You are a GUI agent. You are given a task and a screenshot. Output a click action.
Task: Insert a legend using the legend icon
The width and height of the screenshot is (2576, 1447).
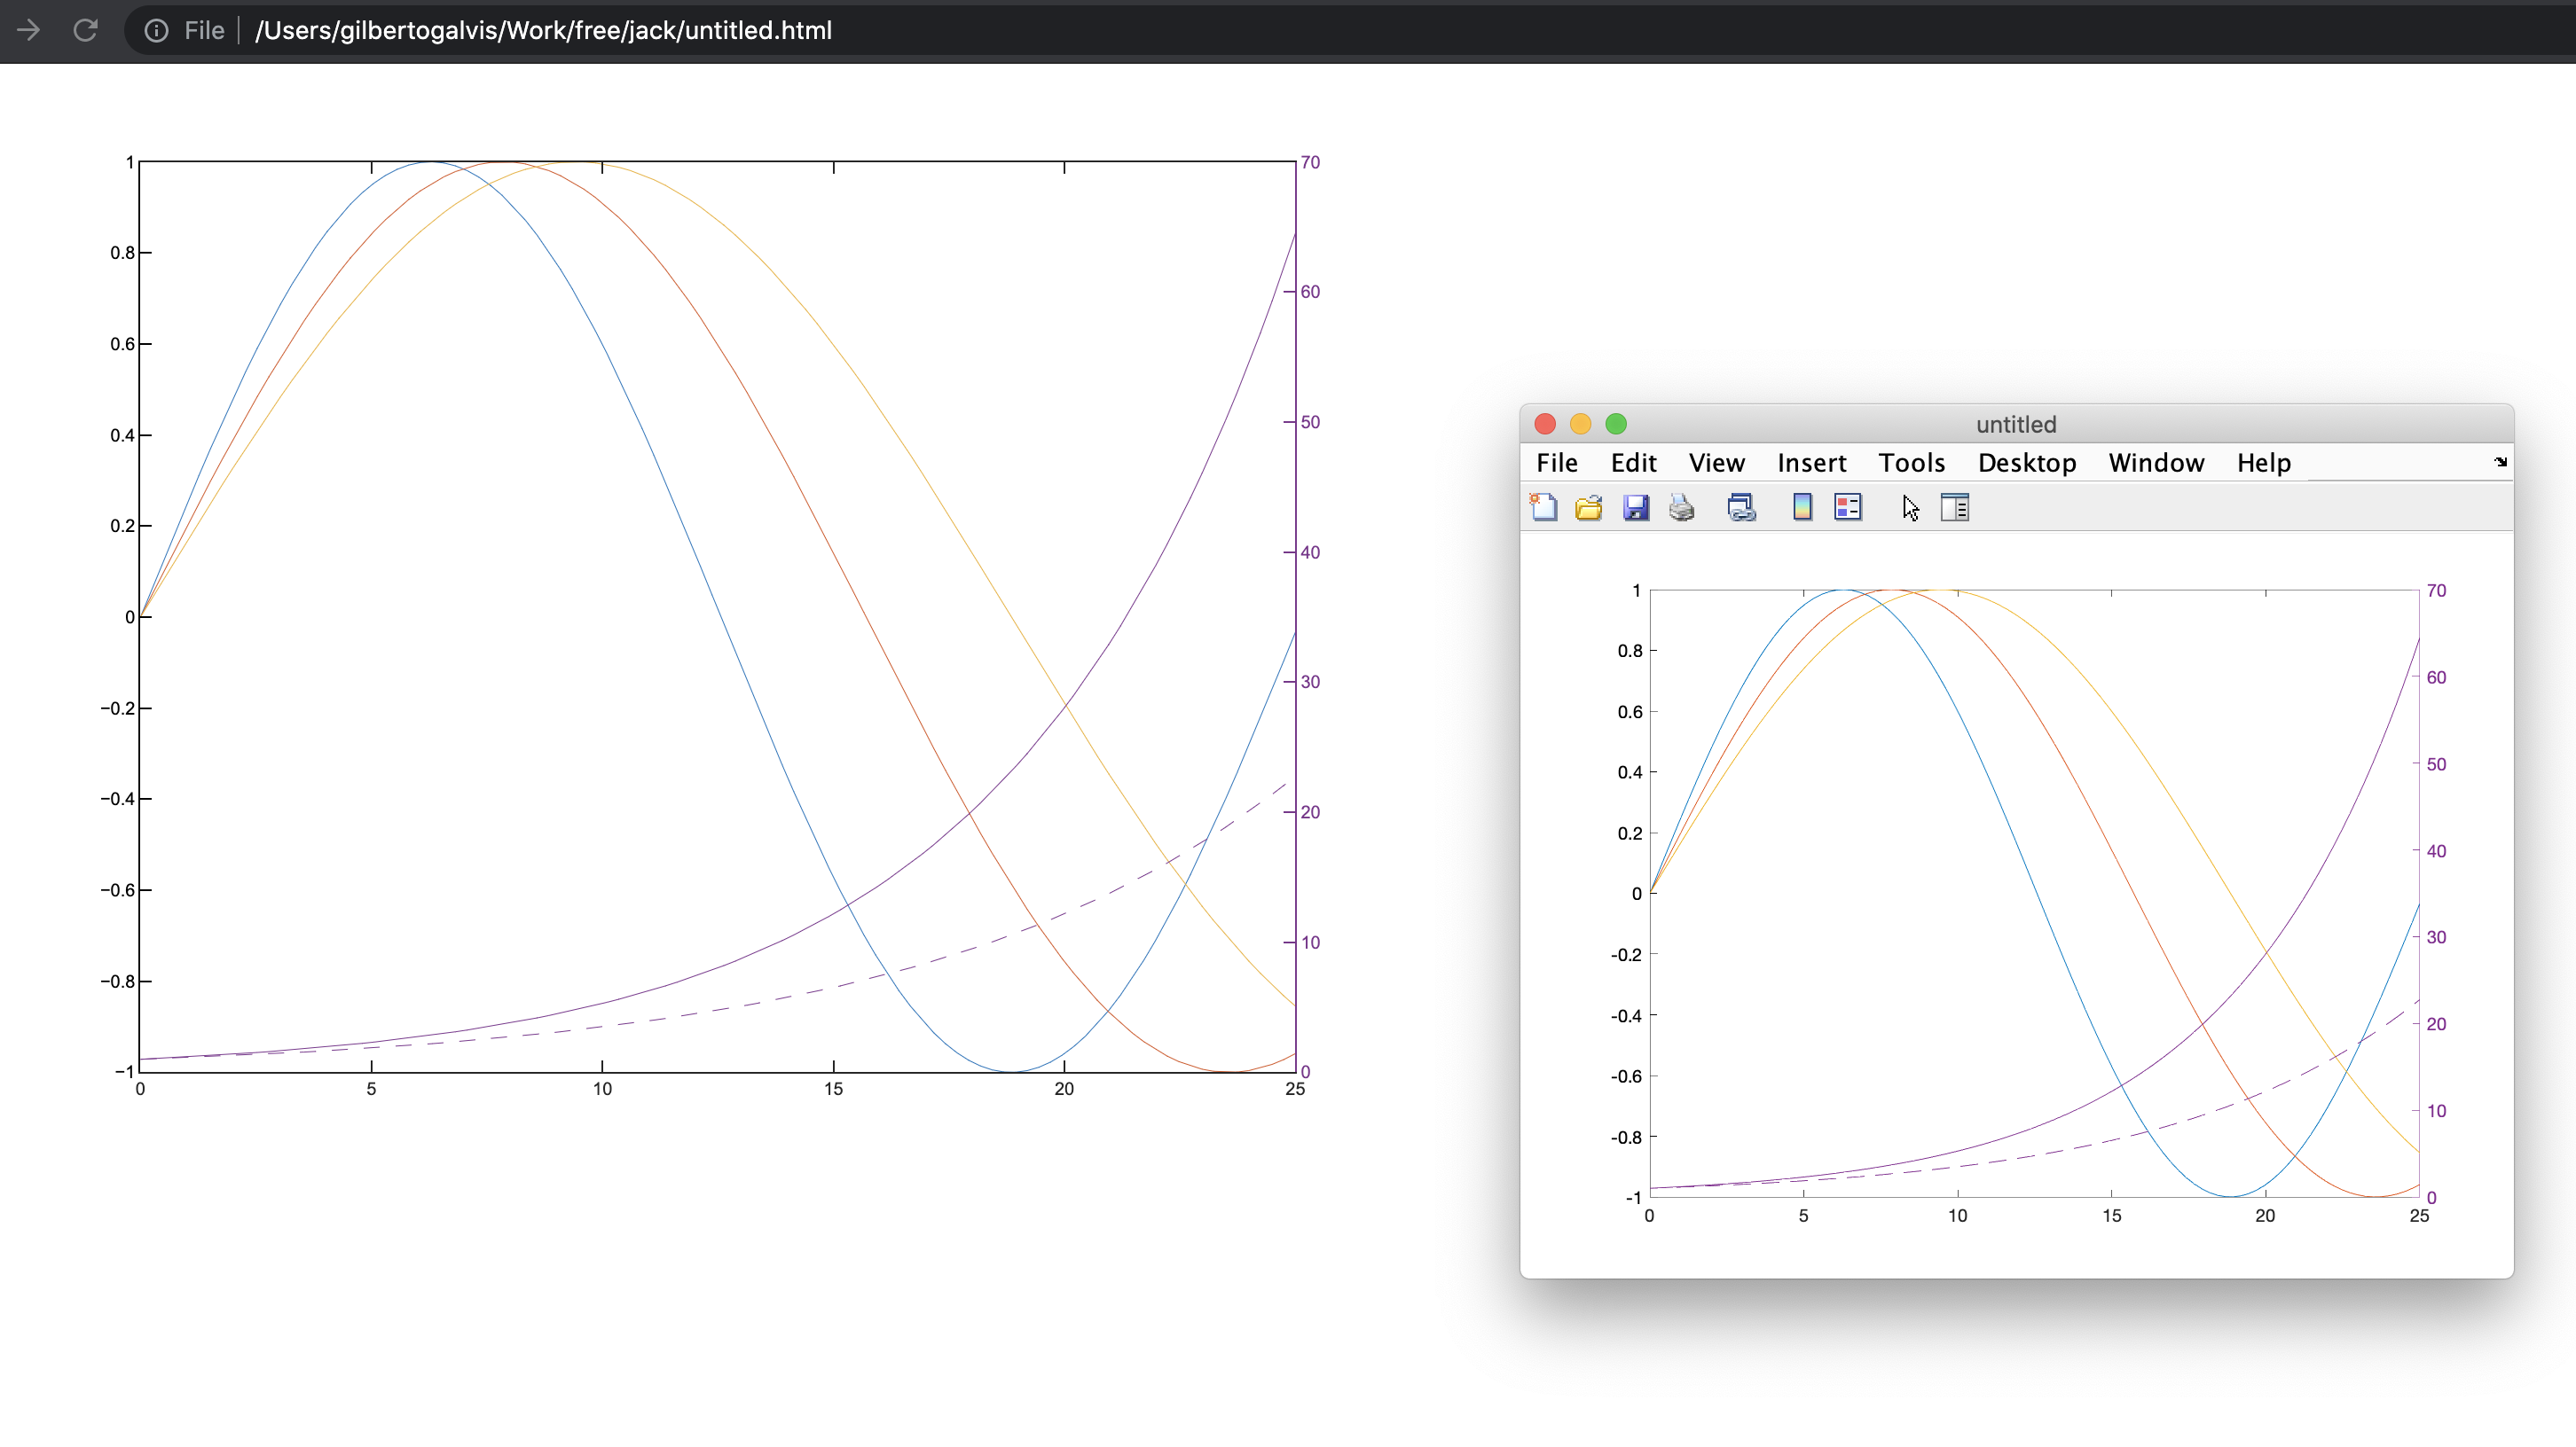(1848, 508)
